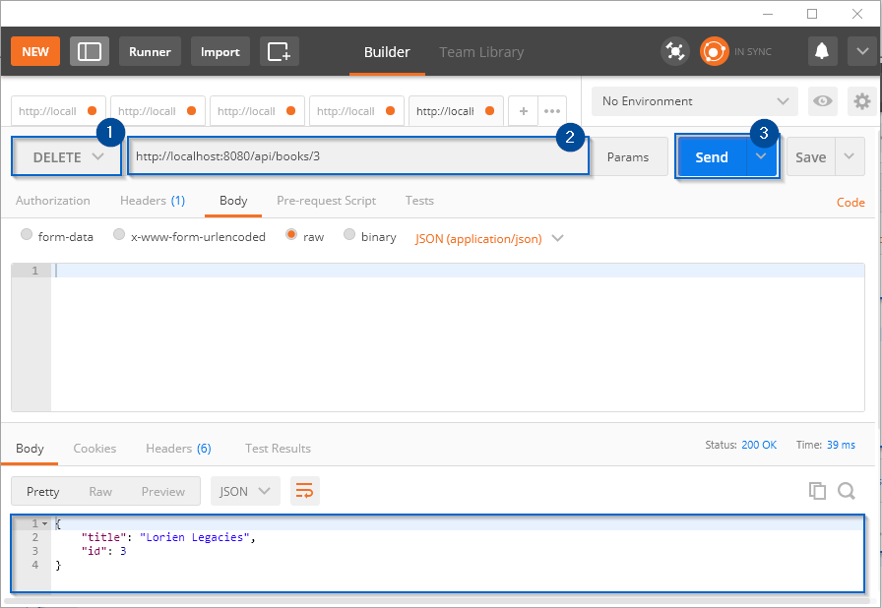Collapse the JSON object at line 1
Screen dimensions: 882x608
(45, 523)
